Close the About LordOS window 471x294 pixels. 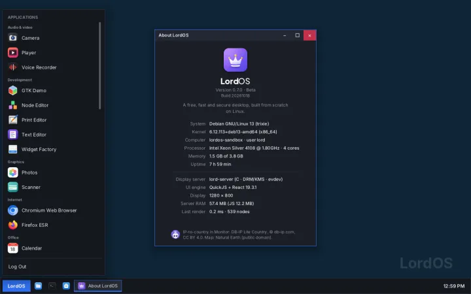coord(309,35)
